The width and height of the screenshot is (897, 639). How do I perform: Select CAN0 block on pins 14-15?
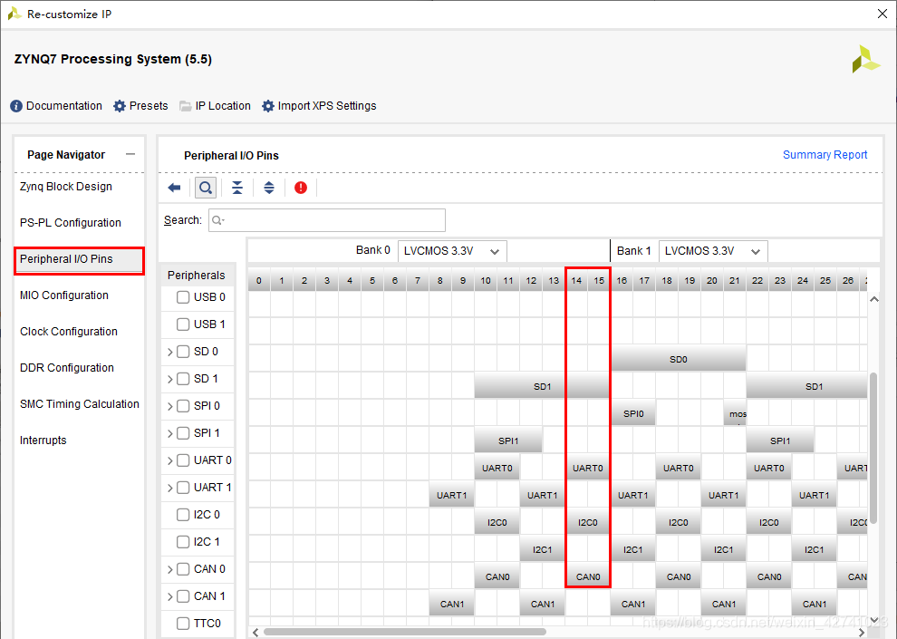tap(587, 576)
